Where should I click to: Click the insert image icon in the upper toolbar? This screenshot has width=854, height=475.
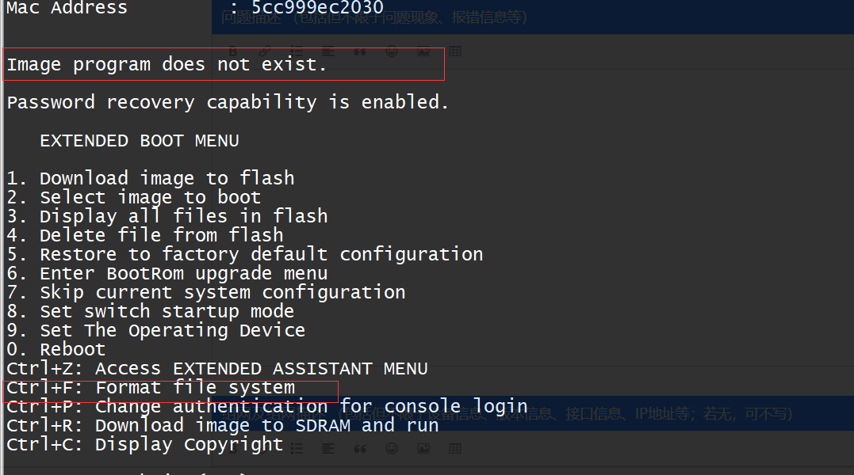423,52
